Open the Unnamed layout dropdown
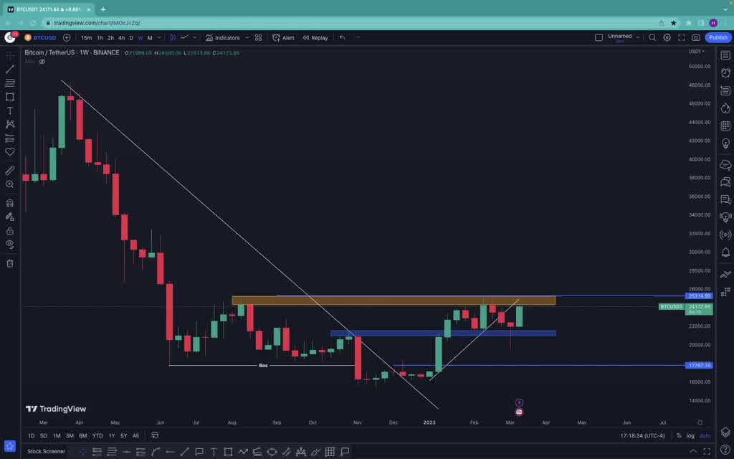734x459 pixels. [621, 37]
